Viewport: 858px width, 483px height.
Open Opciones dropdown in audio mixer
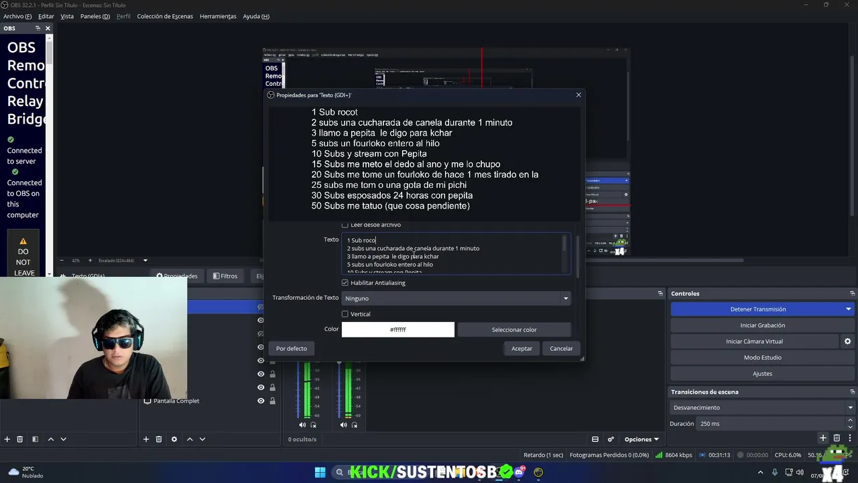tap(641, 439)
